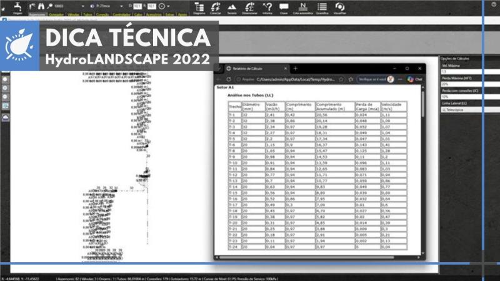The height and width of the screenshot is (281, 500).
Task: Open the sprinkler model dropdown
Action: [x=83, y=6]
